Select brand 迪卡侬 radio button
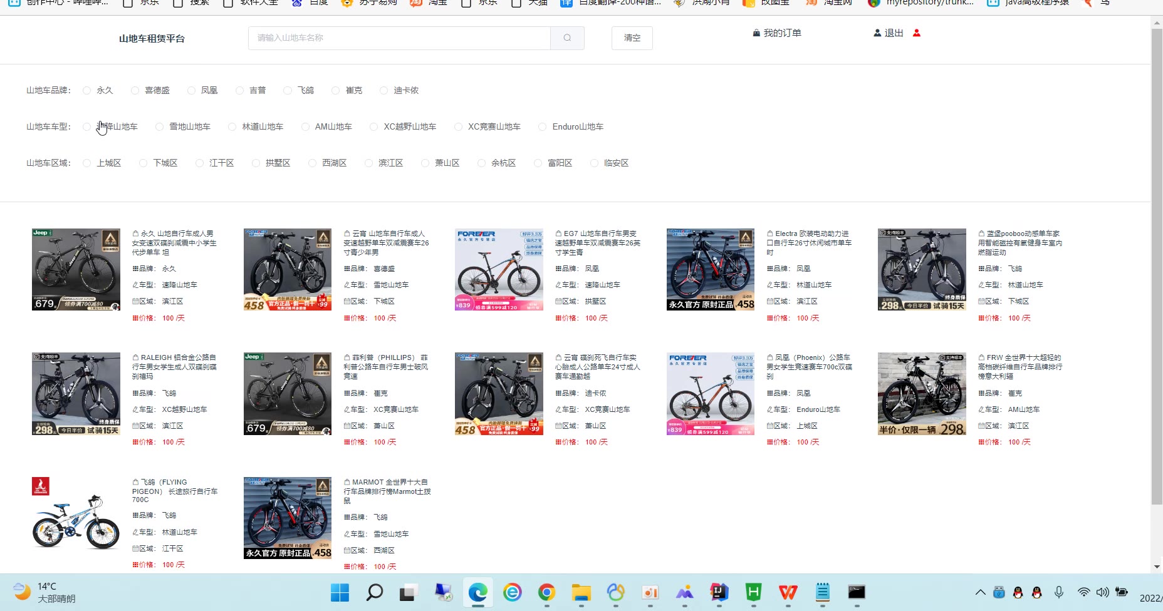This screenshot has height=611, width=1163. pos(384,91)
